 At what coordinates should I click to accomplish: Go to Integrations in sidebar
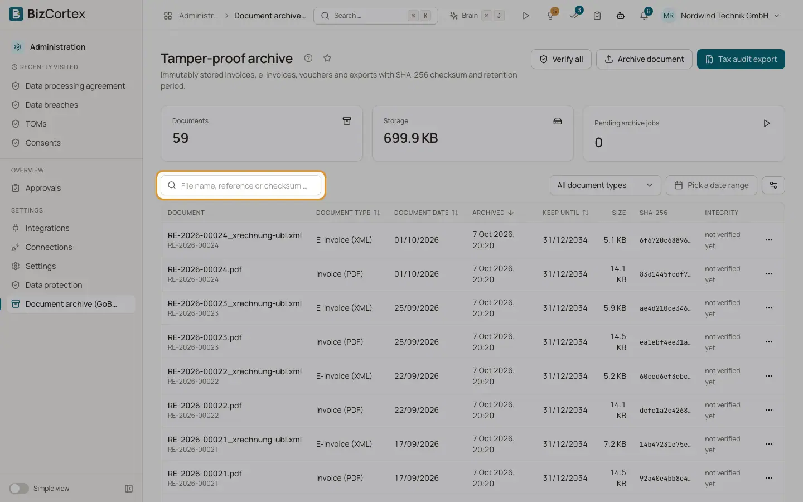point(71,228)
